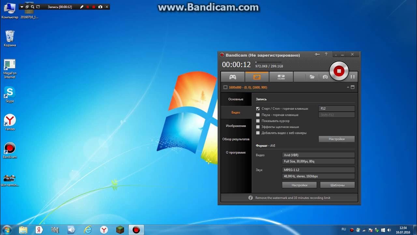Click the RU language indicator in system tray
The height and width of the screenshot is (235, 417).
pos(344,229)
